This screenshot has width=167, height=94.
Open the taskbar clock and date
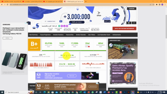coord(159,92)
